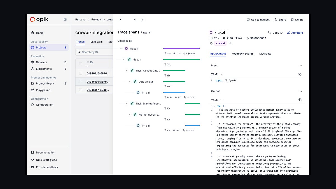Click Personal in the breadcrumb
Screen dimensions: 336x189
[x=81, y=20]
